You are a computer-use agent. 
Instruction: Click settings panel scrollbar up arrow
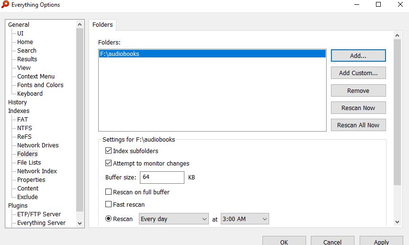[x=397, y=35]
